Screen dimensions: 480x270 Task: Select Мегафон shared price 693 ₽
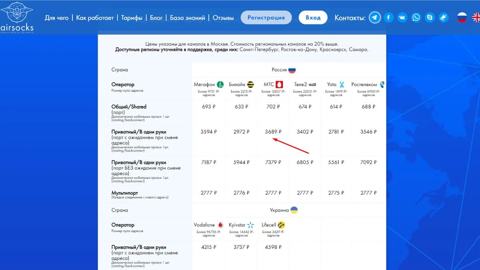click(x=209, y=107)
